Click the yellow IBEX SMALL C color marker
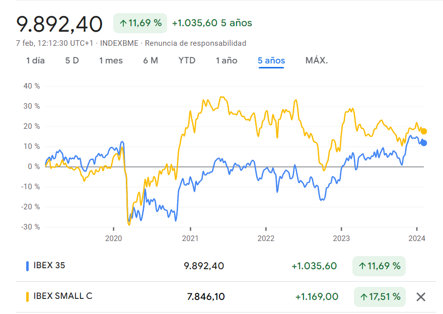Viewport: 443px width, 314px height. tap(27, 296)
